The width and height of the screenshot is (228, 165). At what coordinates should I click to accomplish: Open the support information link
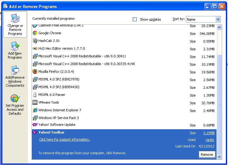pos(64,139)
